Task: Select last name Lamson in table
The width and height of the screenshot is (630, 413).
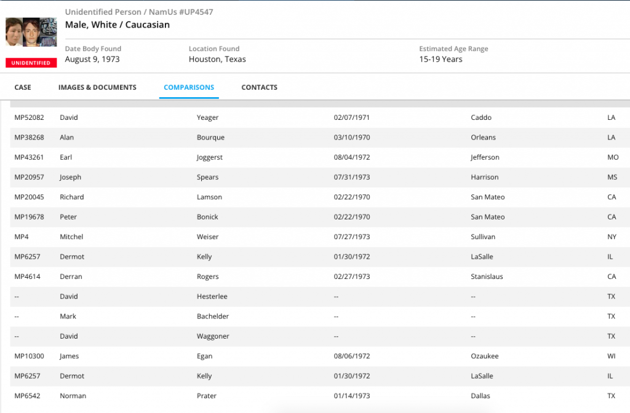Action: (x=209, y=197)
